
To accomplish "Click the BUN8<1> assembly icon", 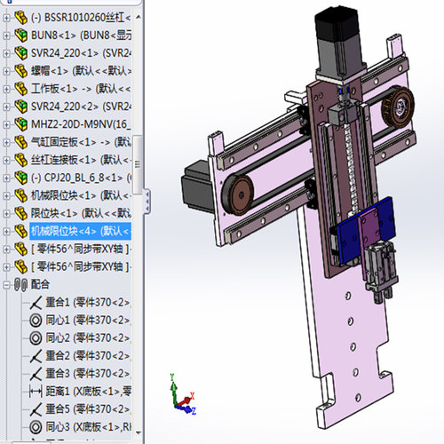I will click(20, 36).
